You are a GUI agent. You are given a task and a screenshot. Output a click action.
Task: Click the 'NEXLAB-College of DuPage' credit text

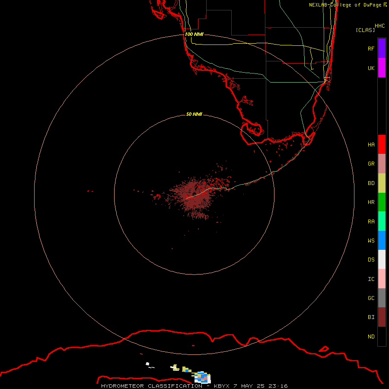click(x=345, y=5)
